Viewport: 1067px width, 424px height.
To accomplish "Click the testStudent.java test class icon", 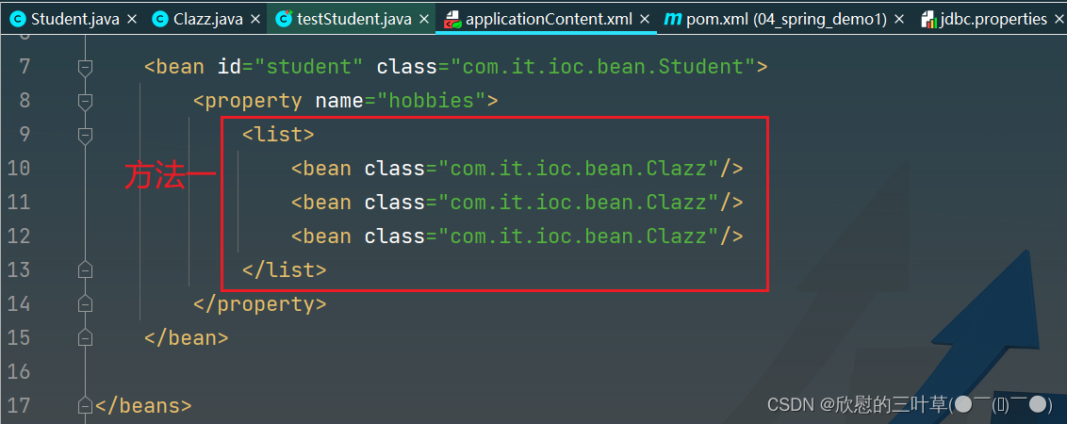I will pyautogui.click(x=283, y=19).
